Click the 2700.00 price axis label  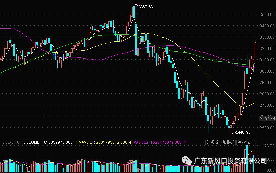point(267,105)
